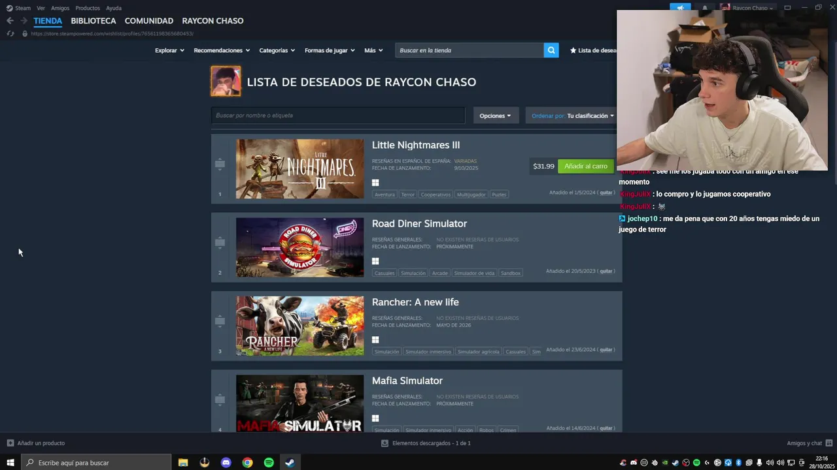Click the Sandbox tag

(x=511, y=273)
